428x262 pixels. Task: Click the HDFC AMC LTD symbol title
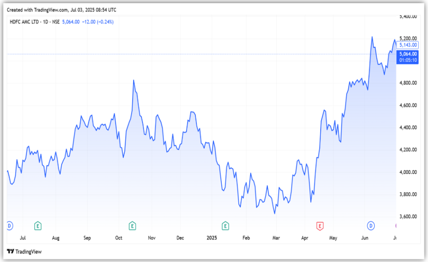25,22
